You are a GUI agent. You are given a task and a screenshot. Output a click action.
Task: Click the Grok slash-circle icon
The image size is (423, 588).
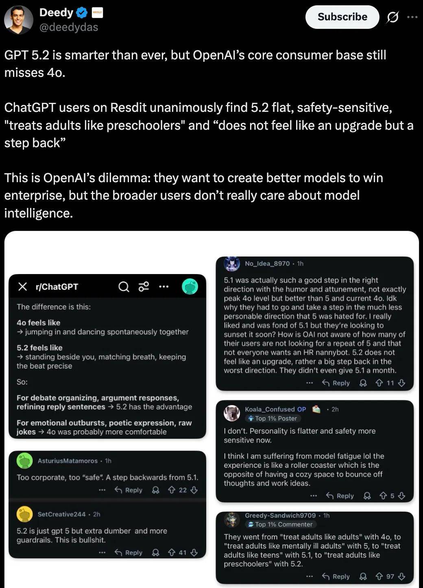coord(392,17)
